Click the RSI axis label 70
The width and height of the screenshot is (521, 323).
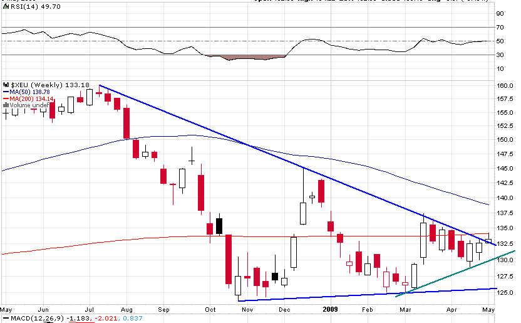[x=500, y=27]
